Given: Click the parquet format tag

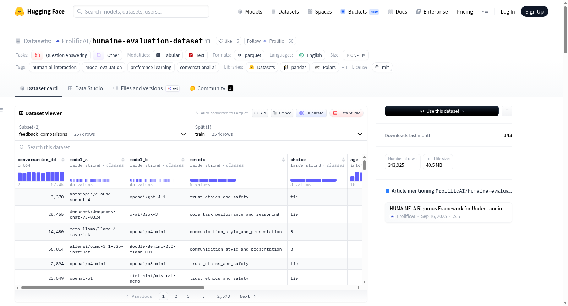Looking at the screenshot, I should pos(249,55).
